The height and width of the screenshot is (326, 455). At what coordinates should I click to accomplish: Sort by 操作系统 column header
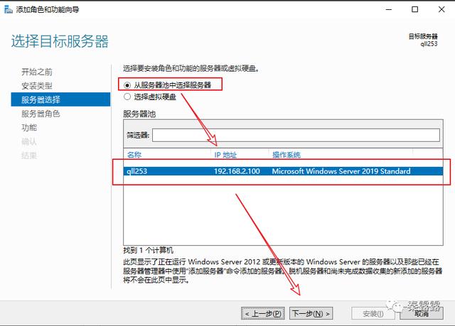point(286,155)
